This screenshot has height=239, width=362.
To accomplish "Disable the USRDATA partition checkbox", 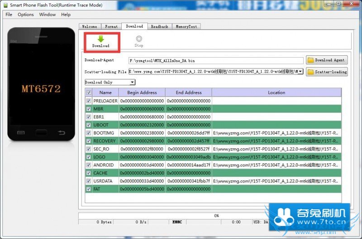I will (89, 181).
